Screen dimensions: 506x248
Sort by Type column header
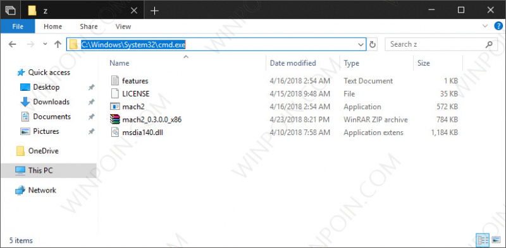pyautogui.click(x=352, y=63)
